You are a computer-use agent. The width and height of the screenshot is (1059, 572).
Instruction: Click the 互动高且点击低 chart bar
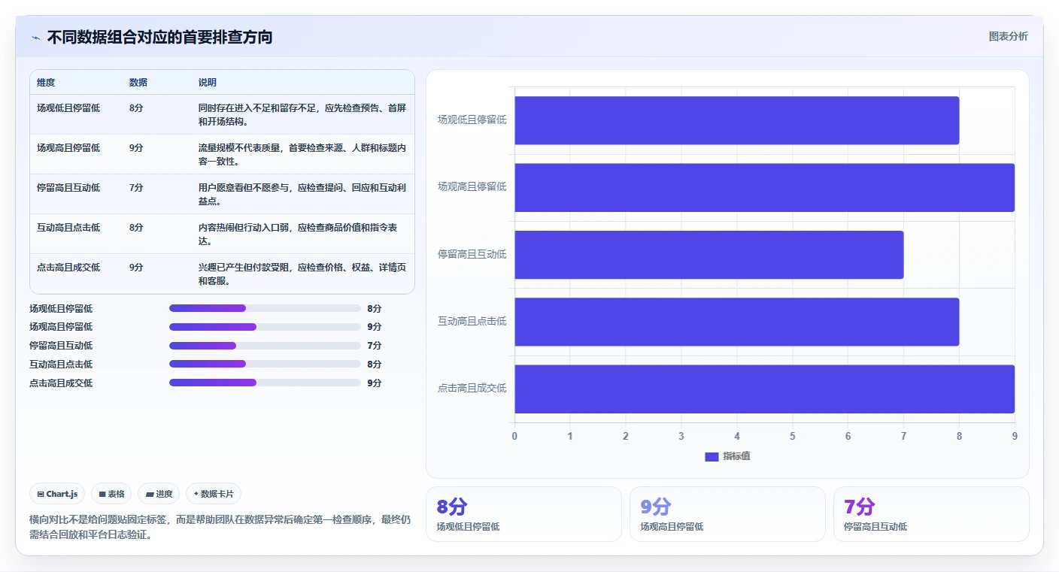point(736,322)
